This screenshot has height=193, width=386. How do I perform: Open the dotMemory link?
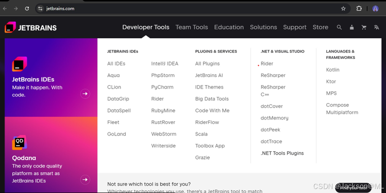coord(274,118)
